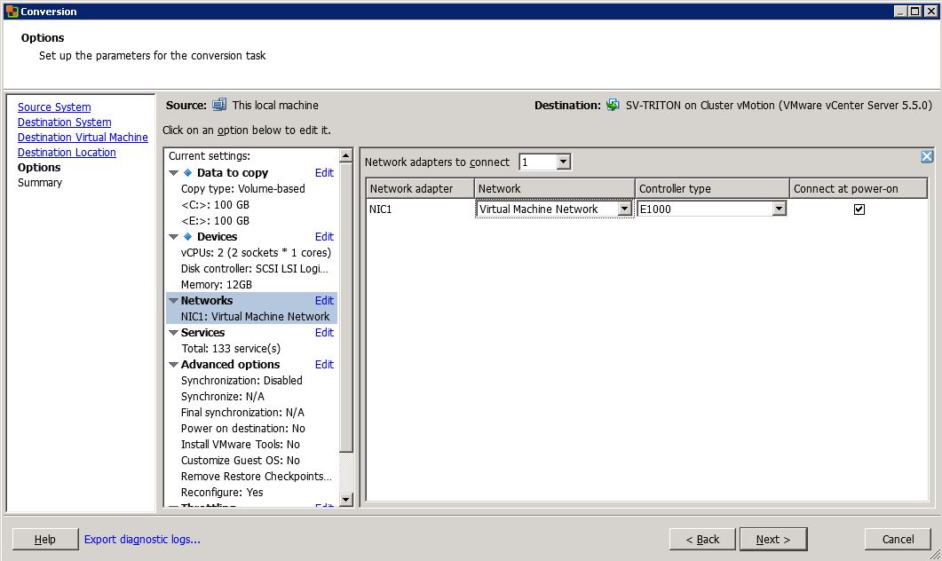Click the vCenter destination server icon
942x561 pixels.
[x=613, y=105]
